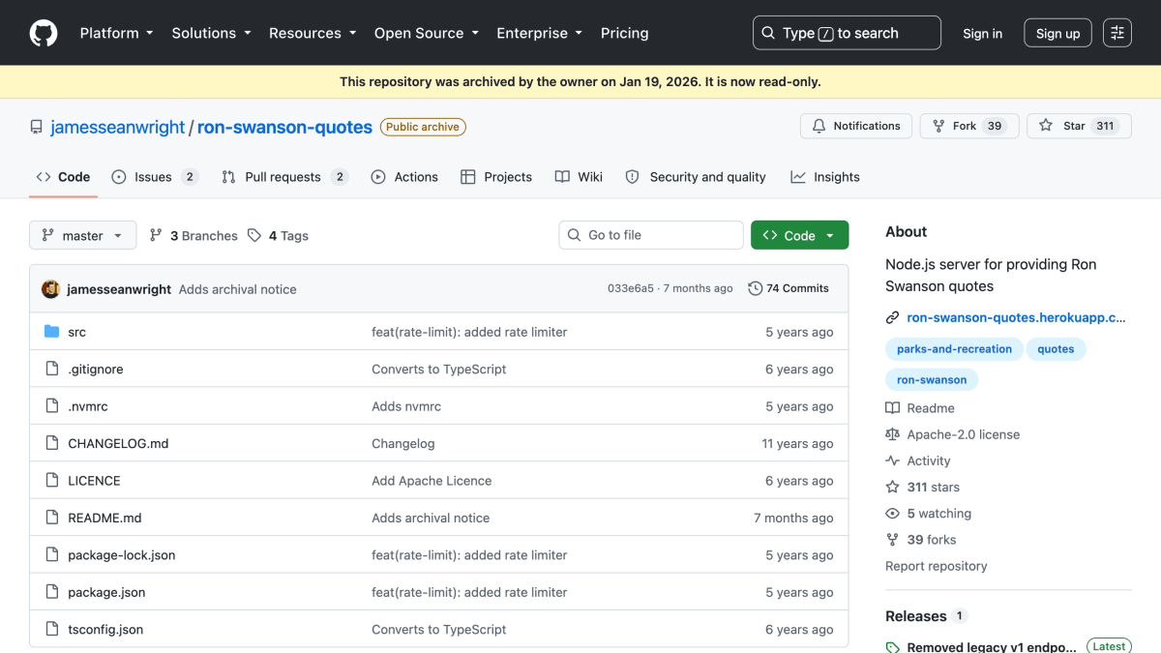
Task: Expand the Open Source menu
Action: point(427,33)
